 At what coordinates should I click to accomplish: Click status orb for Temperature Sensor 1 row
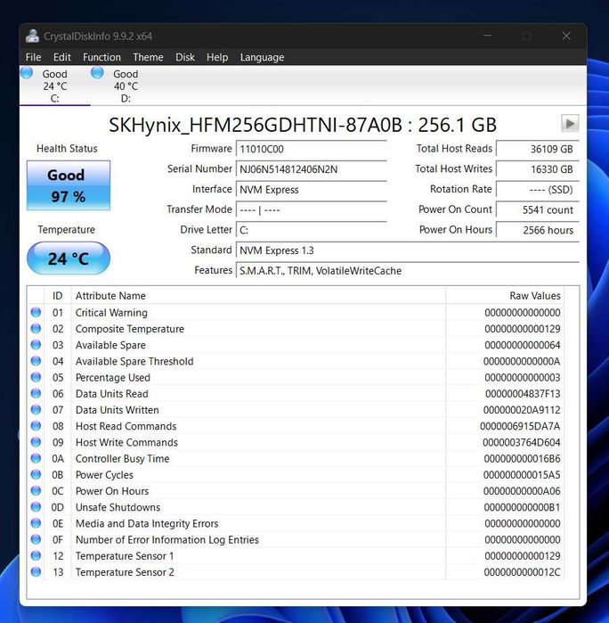[36, 555]
